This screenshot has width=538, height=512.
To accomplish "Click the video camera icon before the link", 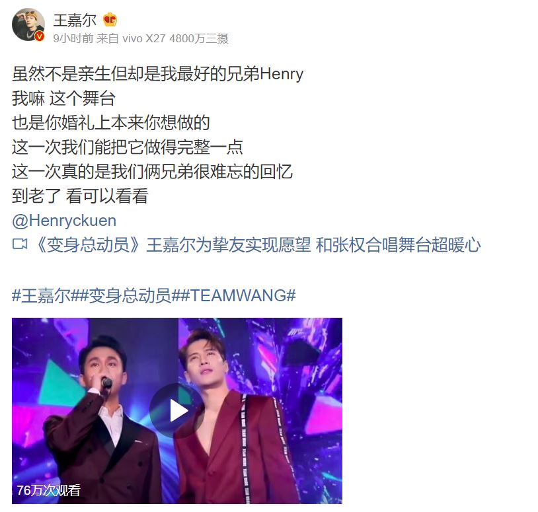I will 20,244.
